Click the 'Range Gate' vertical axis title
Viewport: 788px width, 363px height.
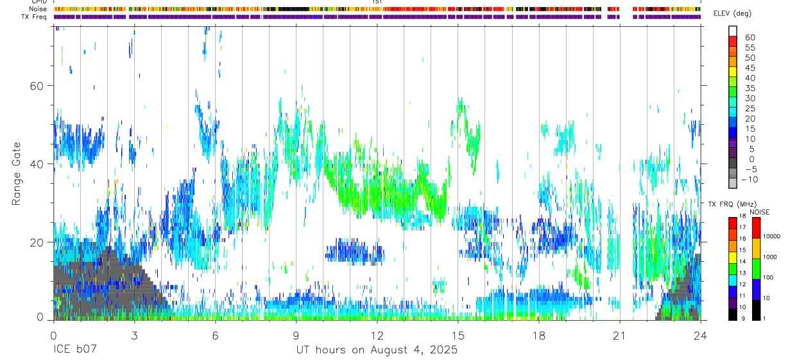pyautogui.click(x=16, y=174)
